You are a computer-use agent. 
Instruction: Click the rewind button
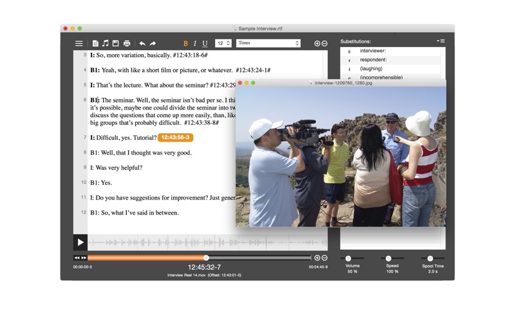[x=77, y=258]
